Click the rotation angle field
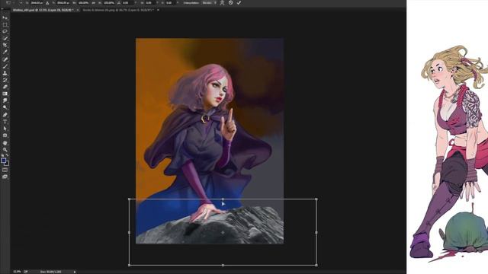This screenshot has height=274, width=488. [127, 3]
